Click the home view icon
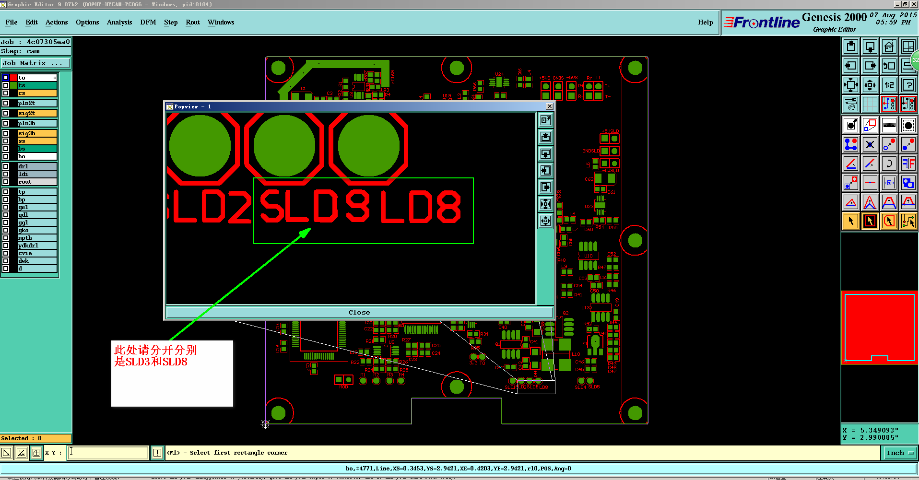This screenshot has height=480, width=919. [x=889, y=47]
